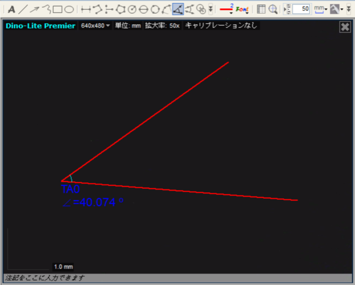The width and height of the screenshot is (355, 285).
Task: Click the magnification value field showing 50
Action: [301, 9]
